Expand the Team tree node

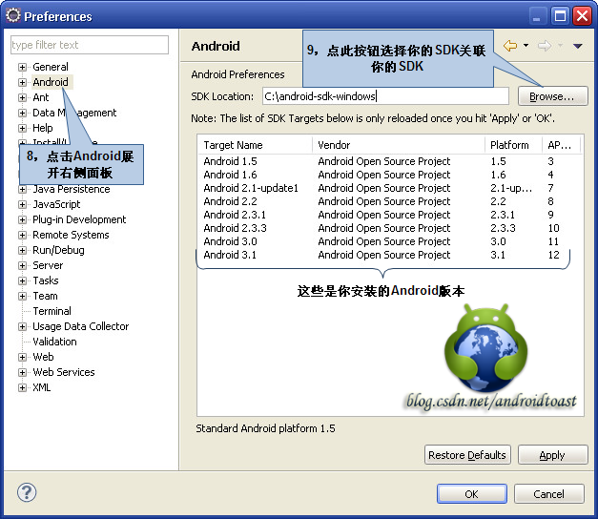[22, 296]
